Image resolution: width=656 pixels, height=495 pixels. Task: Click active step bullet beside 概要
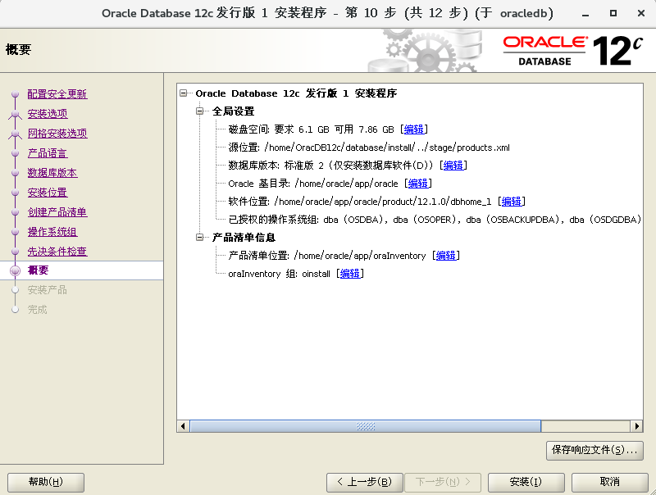point(15,270)
